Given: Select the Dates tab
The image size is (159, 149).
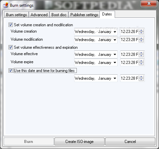Looking at the screenshot, I should point(107,14).
